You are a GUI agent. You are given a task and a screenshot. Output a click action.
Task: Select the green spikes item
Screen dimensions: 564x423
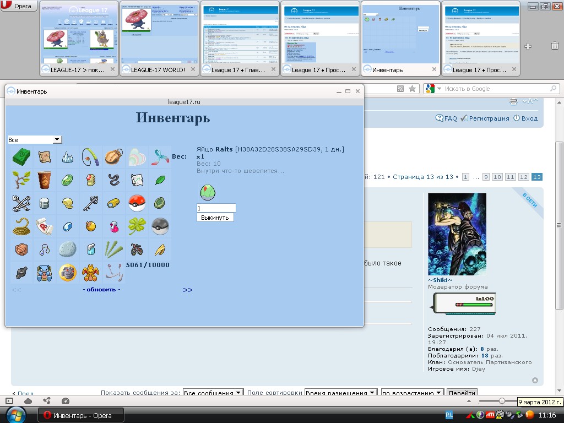[113, 250]
